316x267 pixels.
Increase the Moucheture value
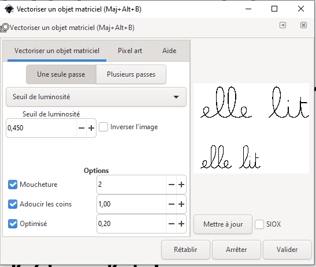click(181, 185)
